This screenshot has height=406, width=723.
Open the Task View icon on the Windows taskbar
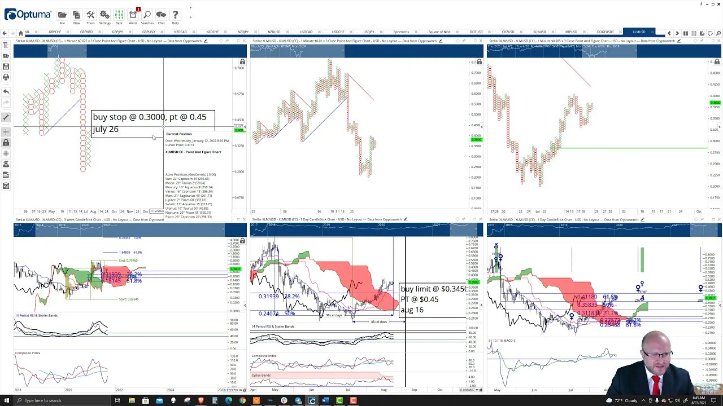pos(117,400)
